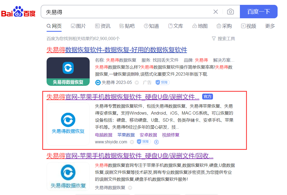This screenshot has width=287, height=195.
Task: Select the 知道 tab
Action: click(x=151, y=26)
